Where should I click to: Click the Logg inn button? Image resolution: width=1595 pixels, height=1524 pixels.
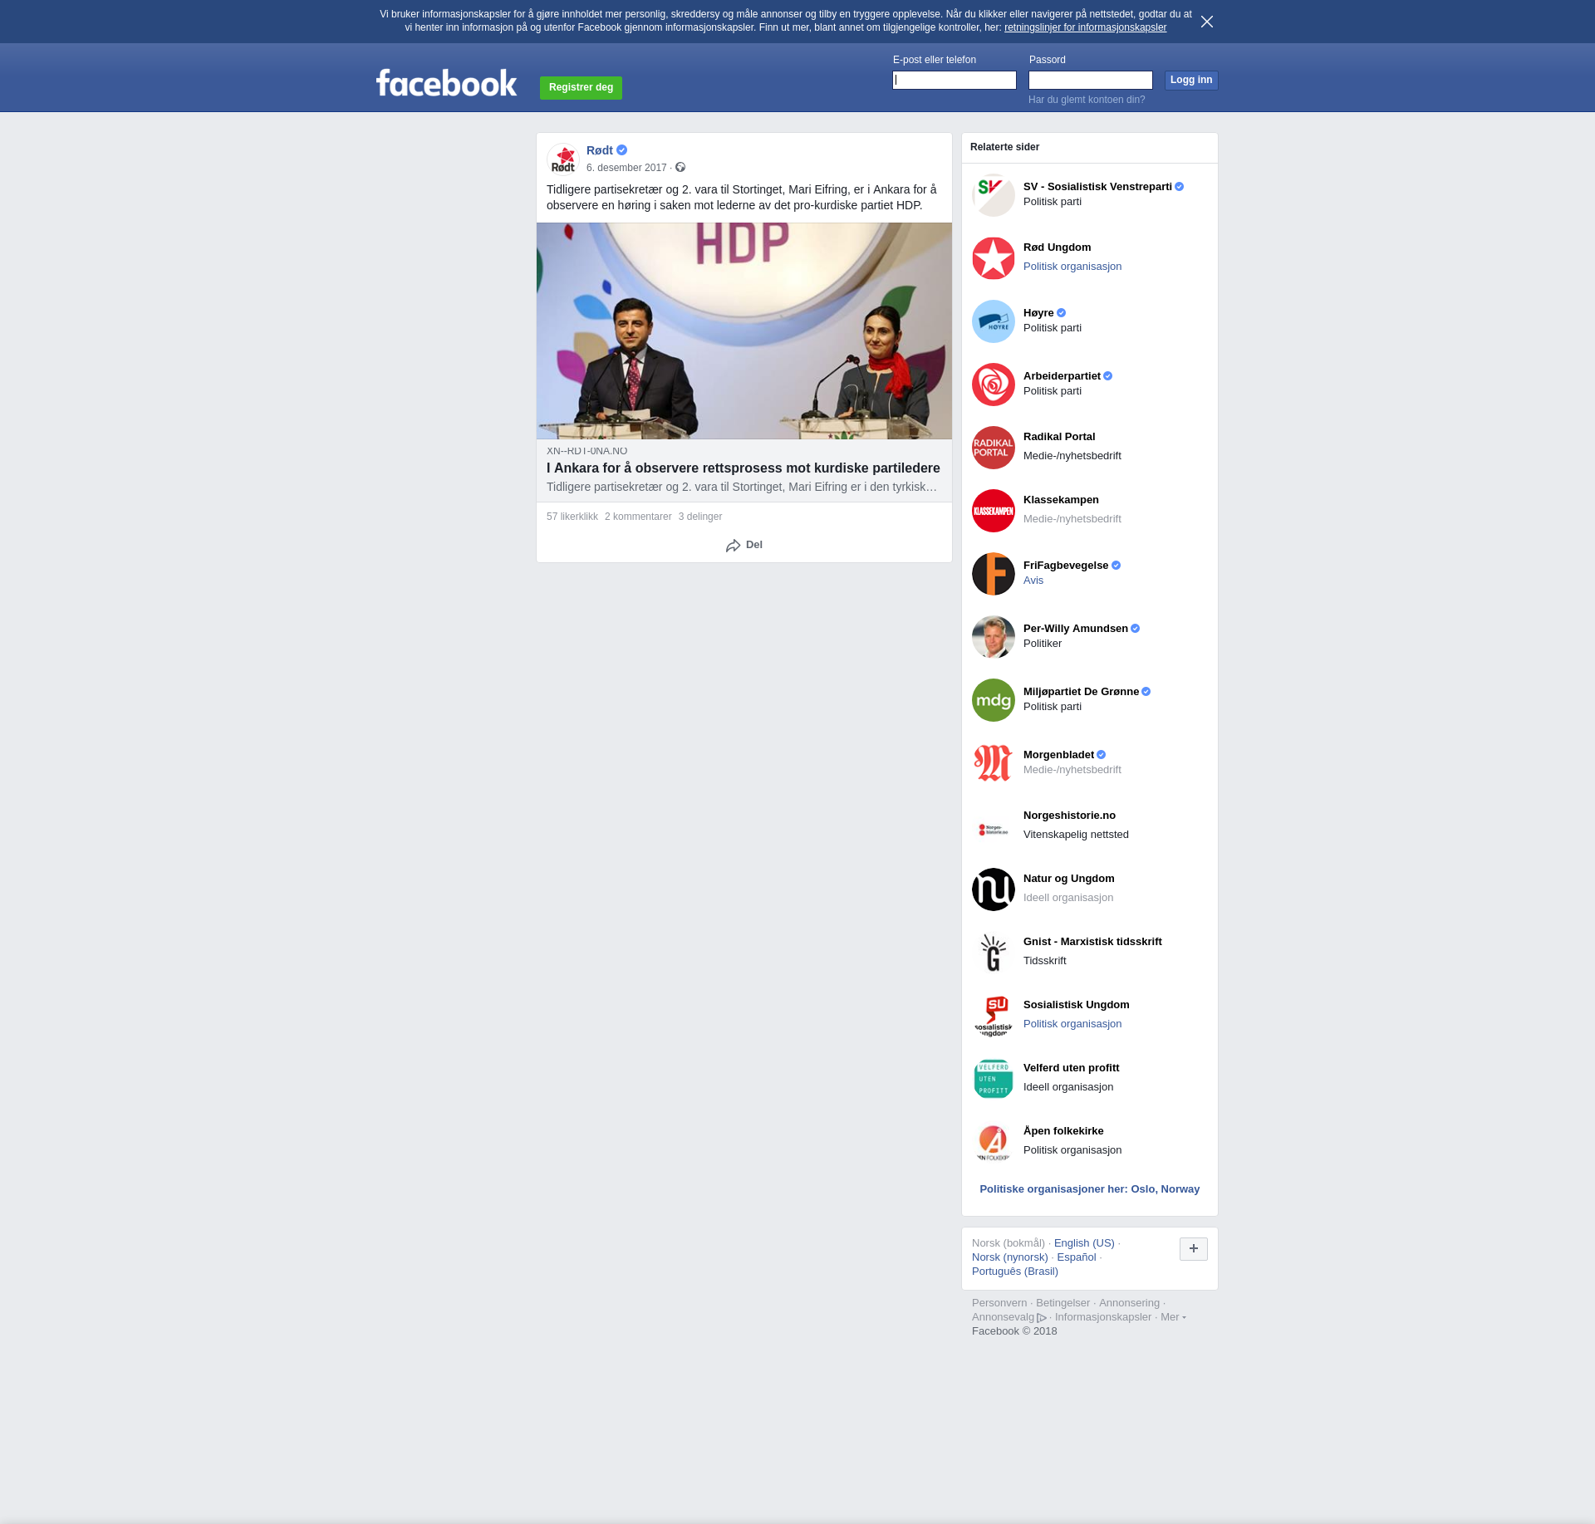pos(1191,80)
